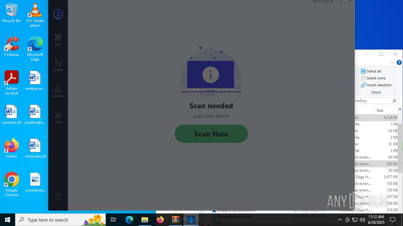This screenshot has width=403, height=226.
Task: Open the notification center
Action: [x=393, y=220]
